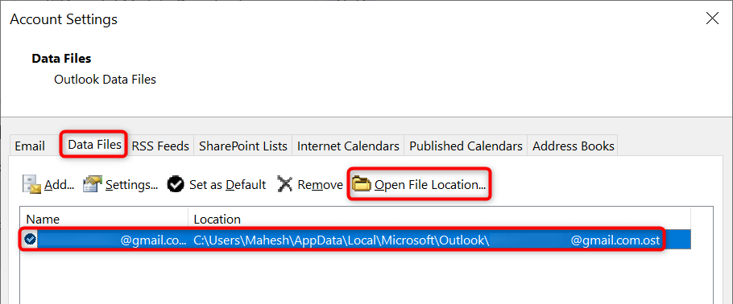Screen dimensions: 733x304
Task: Click the Remove X icon
Action: point(284,184)
